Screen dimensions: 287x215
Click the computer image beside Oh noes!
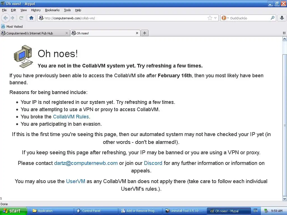click(24, 56)
